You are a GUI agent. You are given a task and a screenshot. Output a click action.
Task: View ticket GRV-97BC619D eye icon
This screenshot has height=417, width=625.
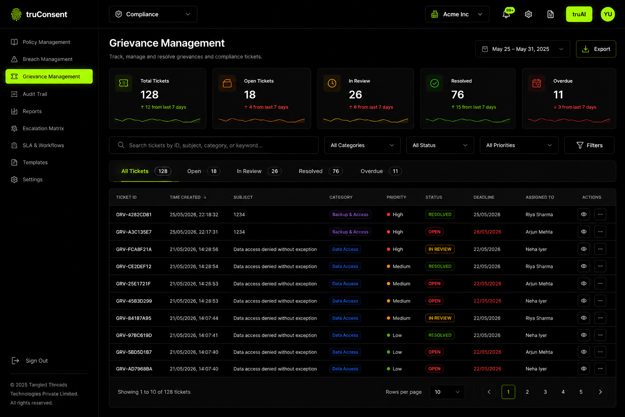(583, 335)
